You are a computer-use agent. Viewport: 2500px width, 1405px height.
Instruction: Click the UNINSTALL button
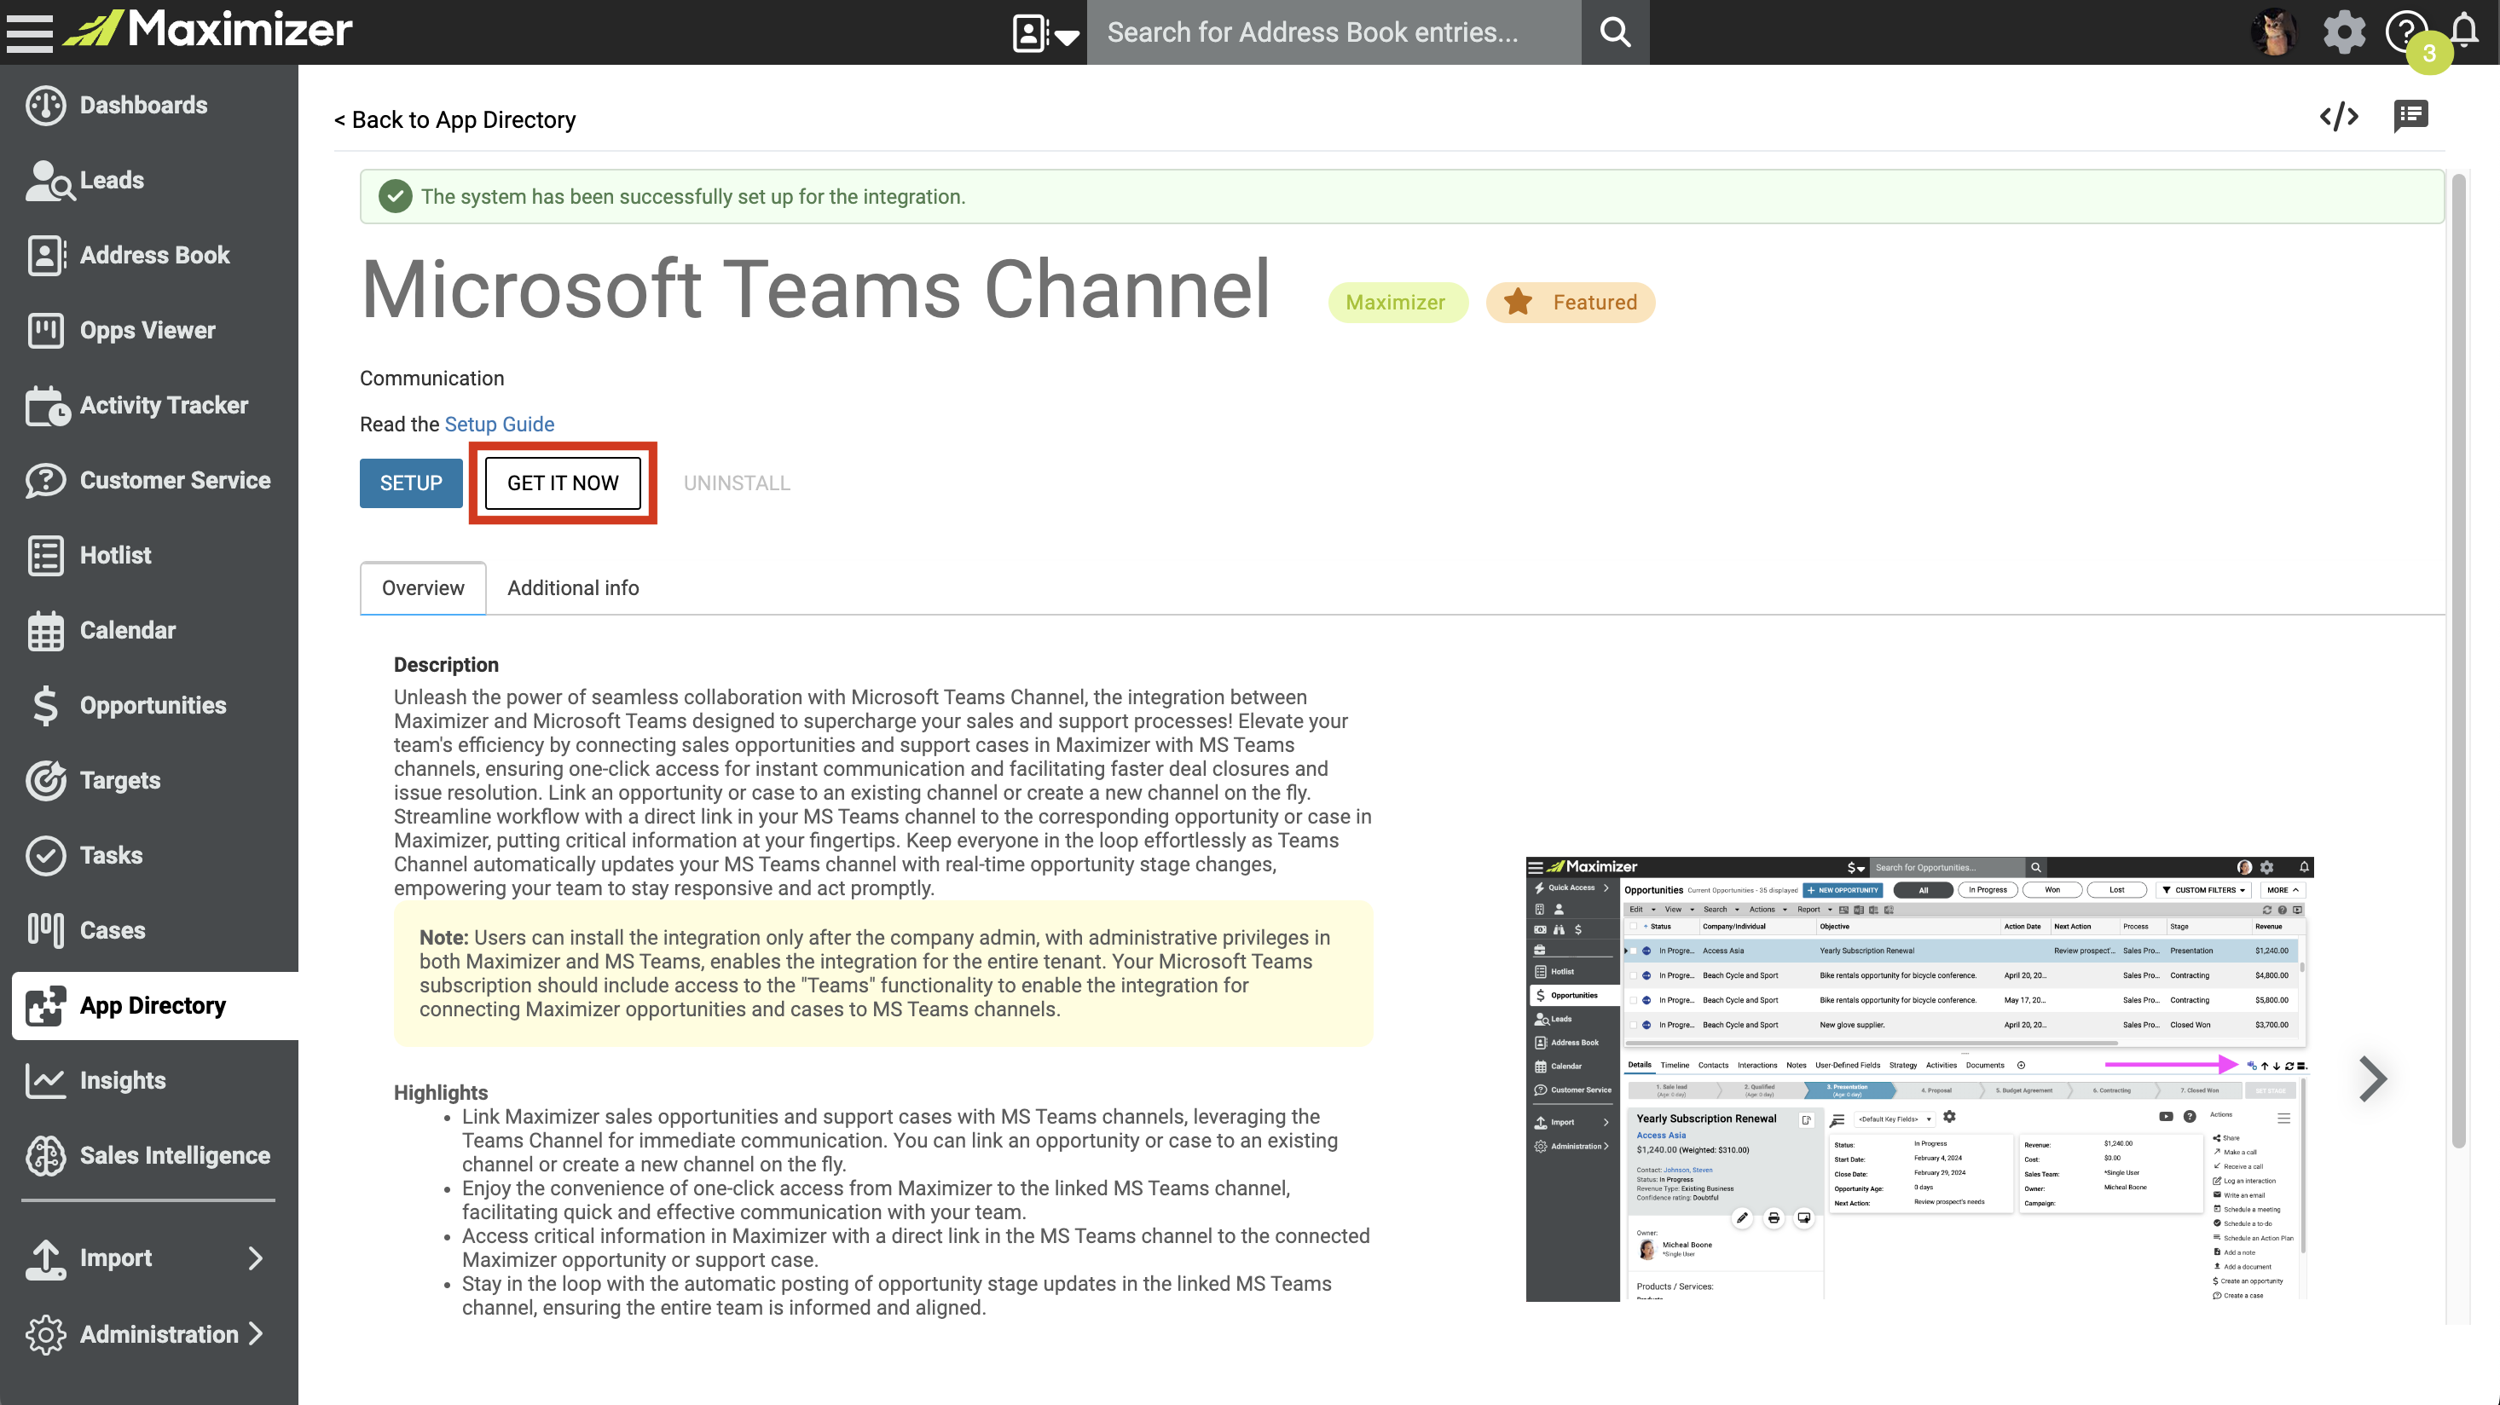(737, 483)
